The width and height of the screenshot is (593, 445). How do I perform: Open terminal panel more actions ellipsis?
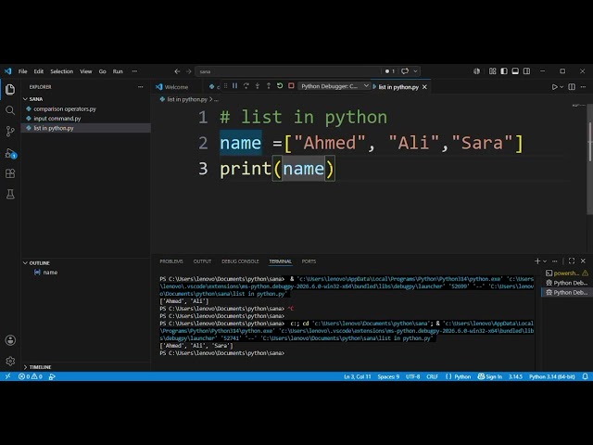pos(555,261)
